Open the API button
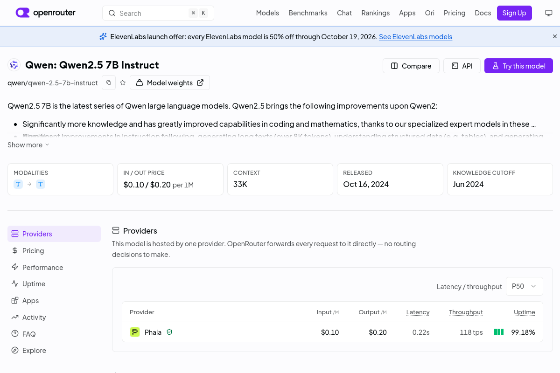 (x=462, y=66)
